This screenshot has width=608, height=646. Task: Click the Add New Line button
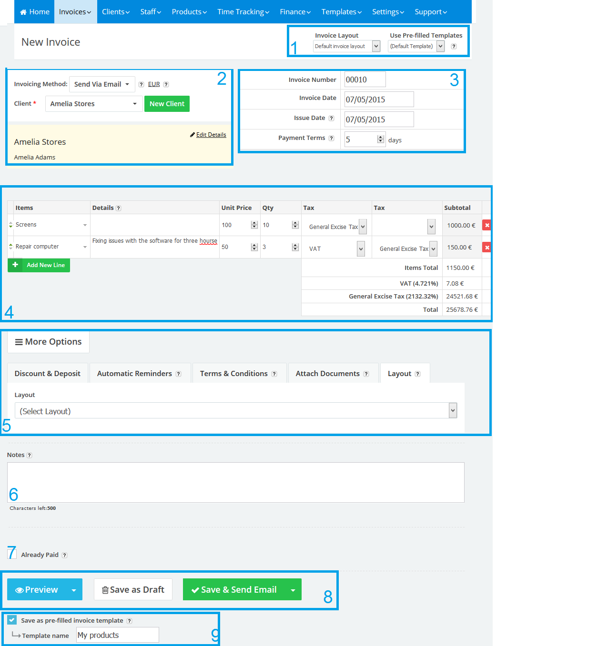(39, 265)
